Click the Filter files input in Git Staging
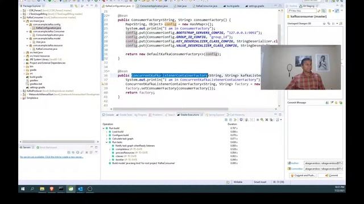Viewport: 364px width, 204px height. tap(302, 11)
